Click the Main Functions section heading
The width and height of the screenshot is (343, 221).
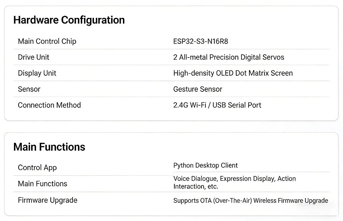pos(49,147)
